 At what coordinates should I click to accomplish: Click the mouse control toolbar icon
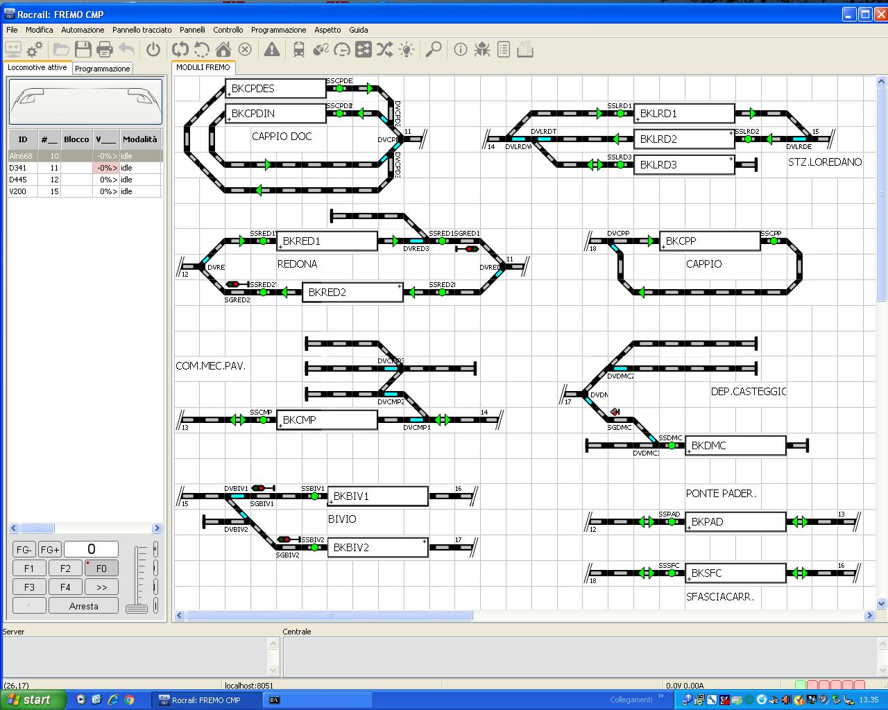pos(321,49)
